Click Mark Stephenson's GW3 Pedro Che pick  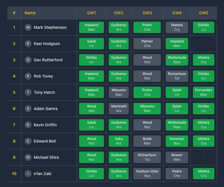[147, 27]
